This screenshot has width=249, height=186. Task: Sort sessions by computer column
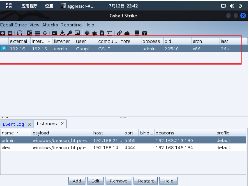[x=108, y=41]
